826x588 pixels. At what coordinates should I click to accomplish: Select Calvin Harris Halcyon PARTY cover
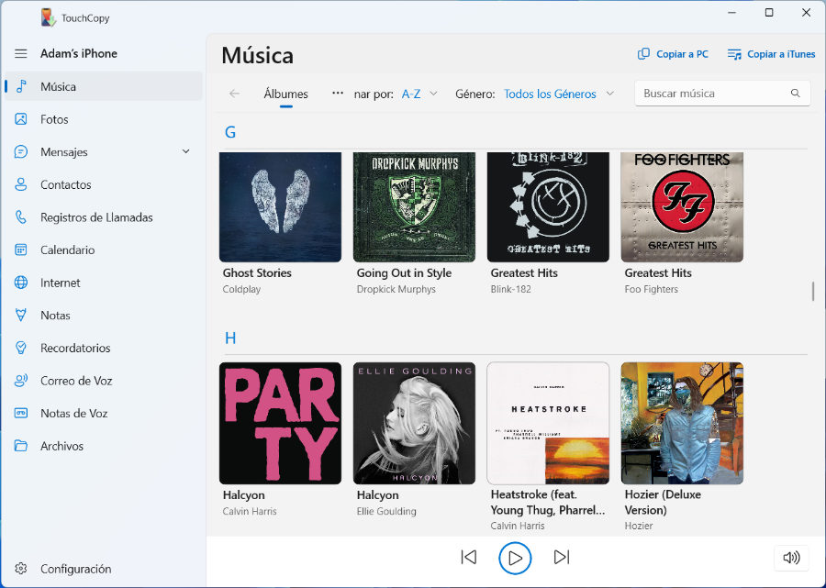point(280,423)
